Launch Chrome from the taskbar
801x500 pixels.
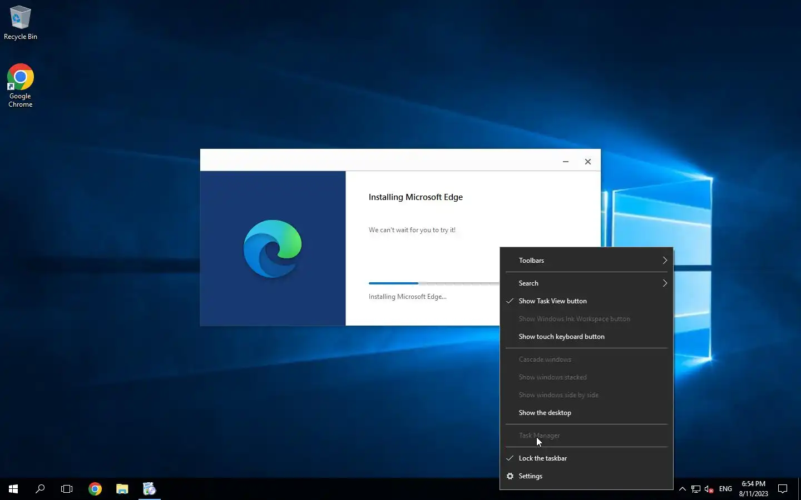tap(95, 489)
